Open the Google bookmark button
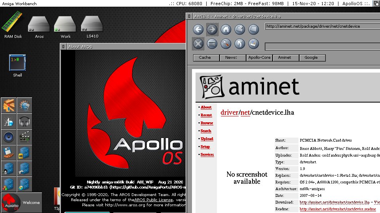Image resolution: width=380 pixels, height=213 pixels. click(x=312, y=58)
